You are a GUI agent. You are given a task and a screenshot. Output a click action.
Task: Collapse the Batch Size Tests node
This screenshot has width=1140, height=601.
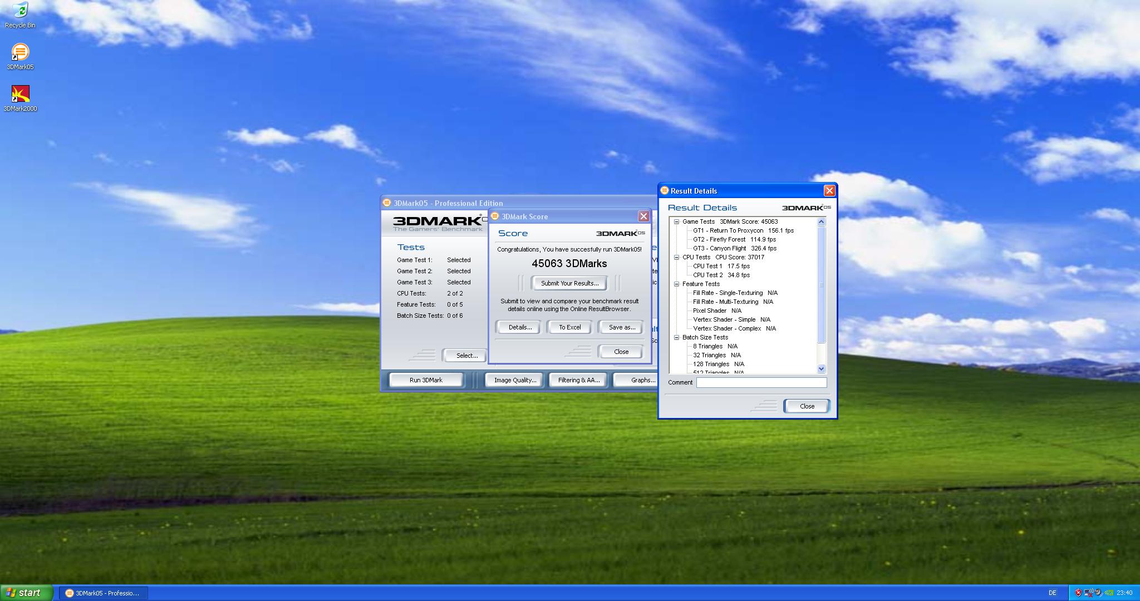pyautogui.click(x=677, y=337)
